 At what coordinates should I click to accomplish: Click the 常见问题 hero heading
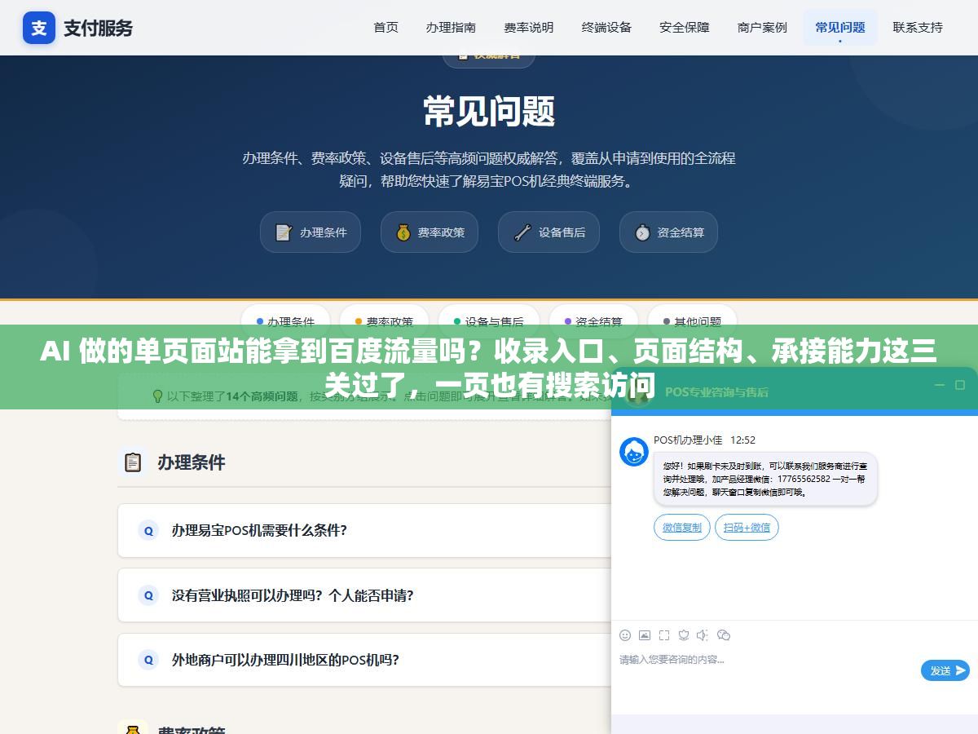(489, 112)
